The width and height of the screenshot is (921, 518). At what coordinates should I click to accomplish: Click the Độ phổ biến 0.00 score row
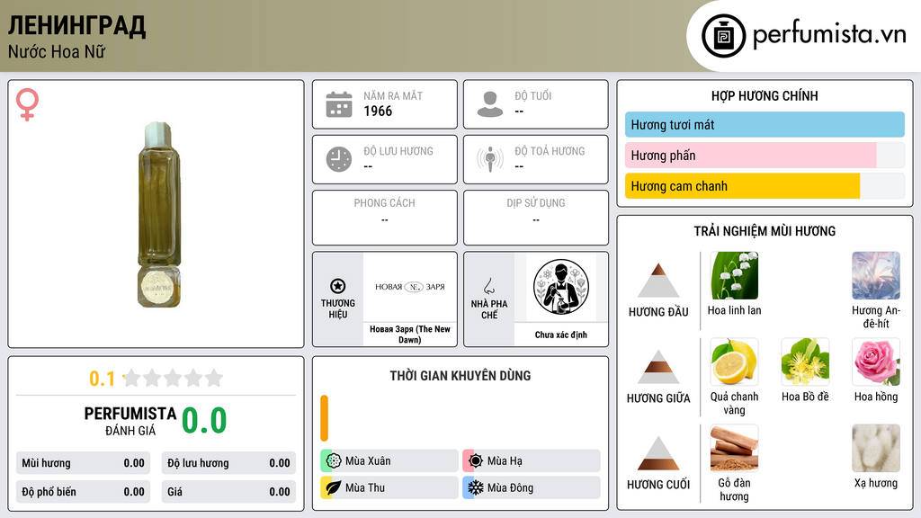[83, 492]
